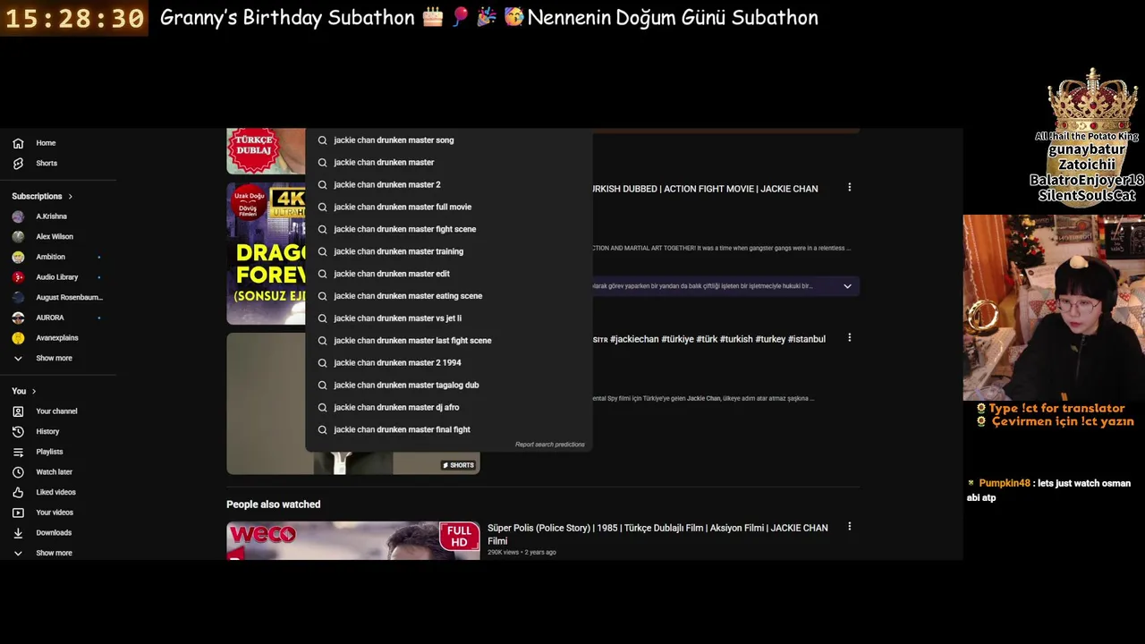Open the Süper Polis weco thumbnail
Screen dimensions: 1145x644
pos(353,540)
